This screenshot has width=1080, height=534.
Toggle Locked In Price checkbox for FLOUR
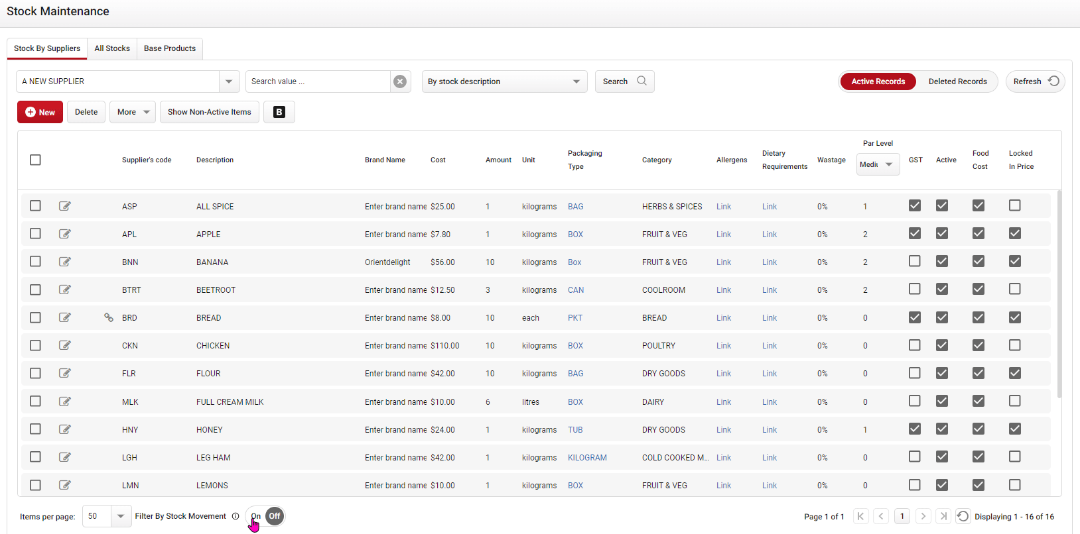(1015, 373)
